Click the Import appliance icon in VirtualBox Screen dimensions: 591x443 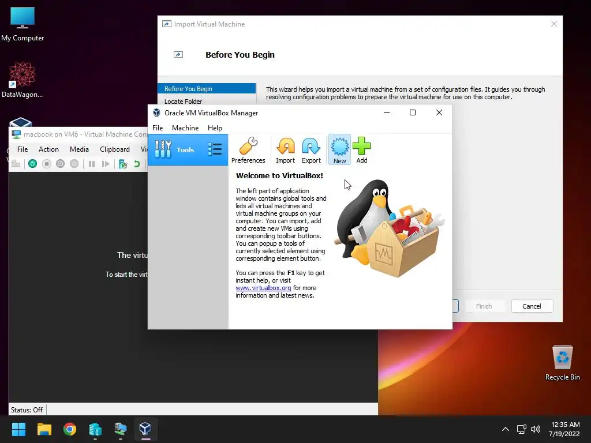coord(285,150)
